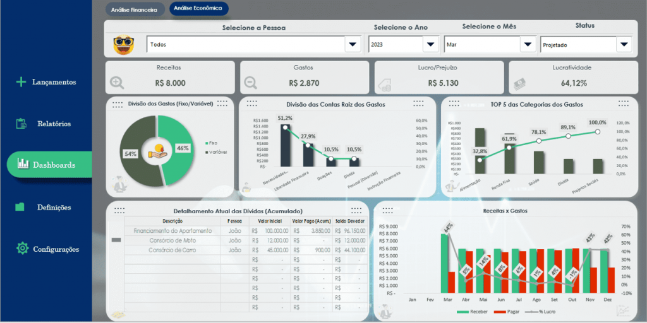Click the grey minus icon beside debts table

116,240
